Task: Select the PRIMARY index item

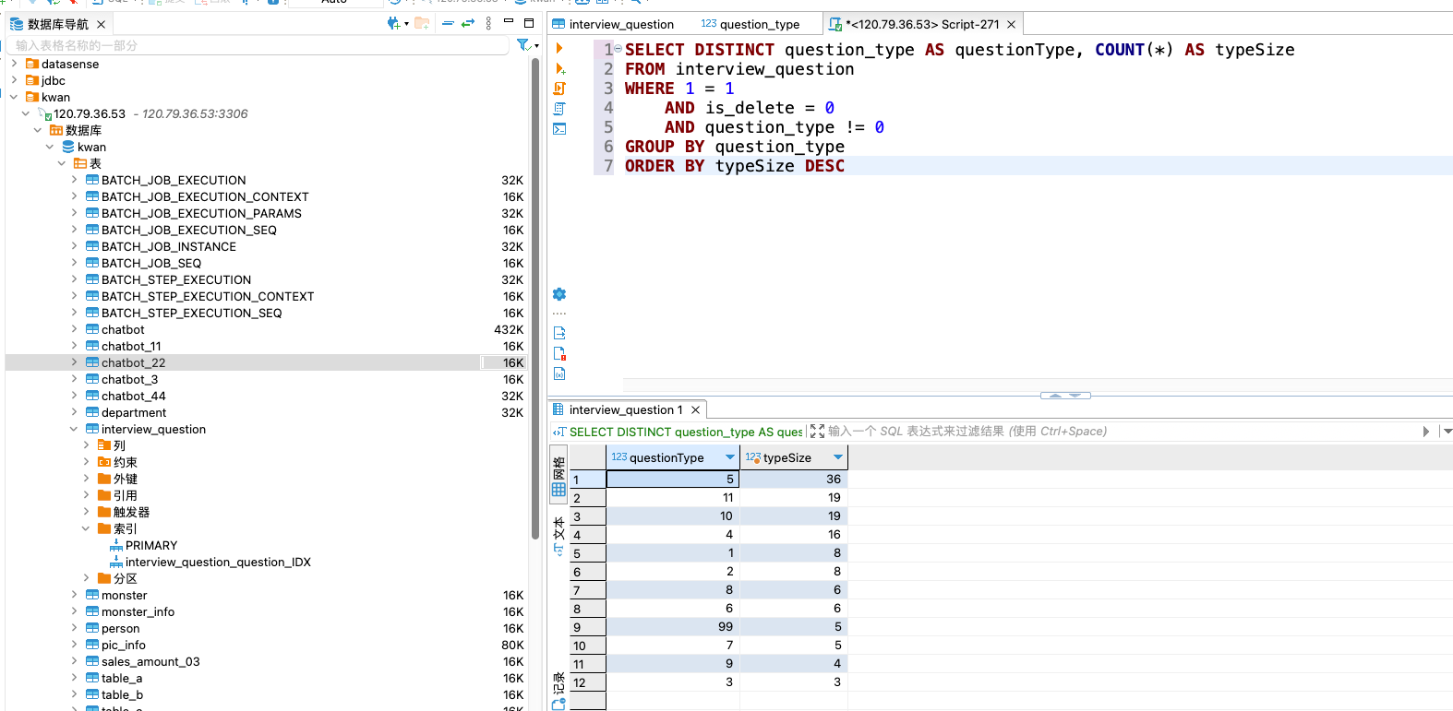Action: pos(151,545)
